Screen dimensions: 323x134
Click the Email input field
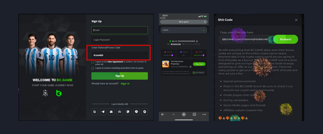(120, 30)
